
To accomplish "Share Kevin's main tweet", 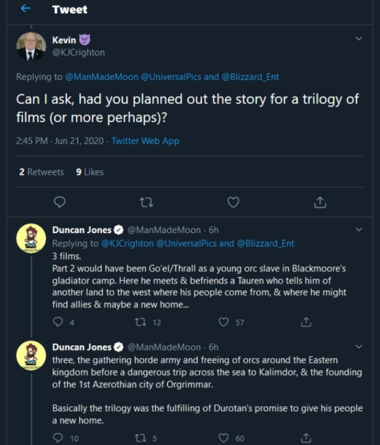I will [x=320, y=202].
